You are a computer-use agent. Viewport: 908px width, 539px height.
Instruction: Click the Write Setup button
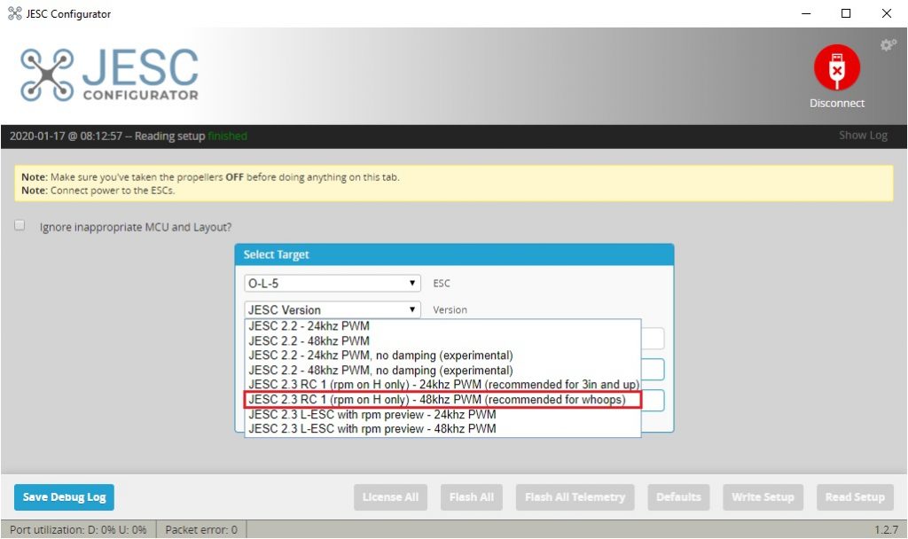tap(763, 497)
